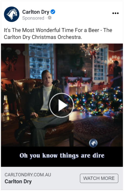Open the three-dot post options menu
Viewport: 124px width, 191px height.
(x=115, y=13)
